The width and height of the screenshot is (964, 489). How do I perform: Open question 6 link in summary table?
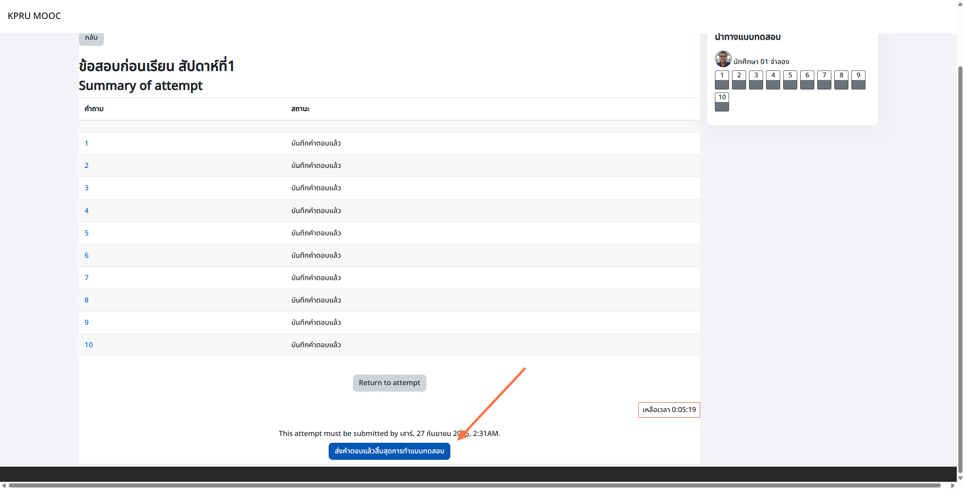tap(86, 255)
